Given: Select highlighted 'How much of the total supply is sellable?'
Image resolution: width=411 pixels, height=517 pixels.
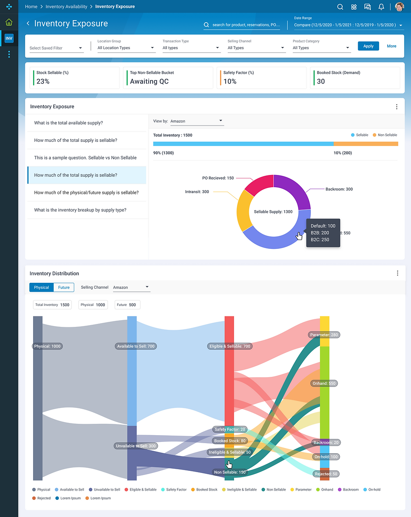Looking at the screenshot, I should [x=87, y=175].
